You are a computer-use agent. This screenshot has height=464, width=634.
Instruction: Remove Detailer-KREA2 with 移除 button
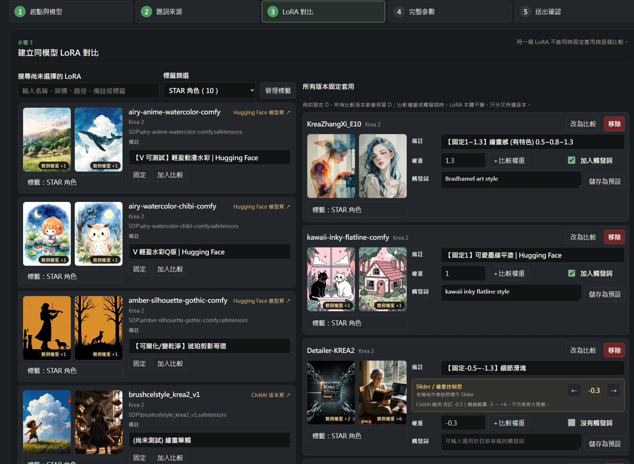coord(614,350)
